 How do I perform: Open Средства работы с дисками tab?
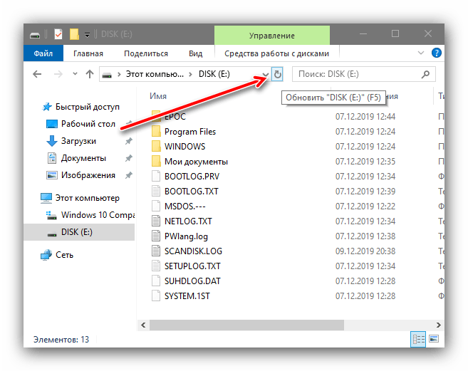tap(276, 53)
